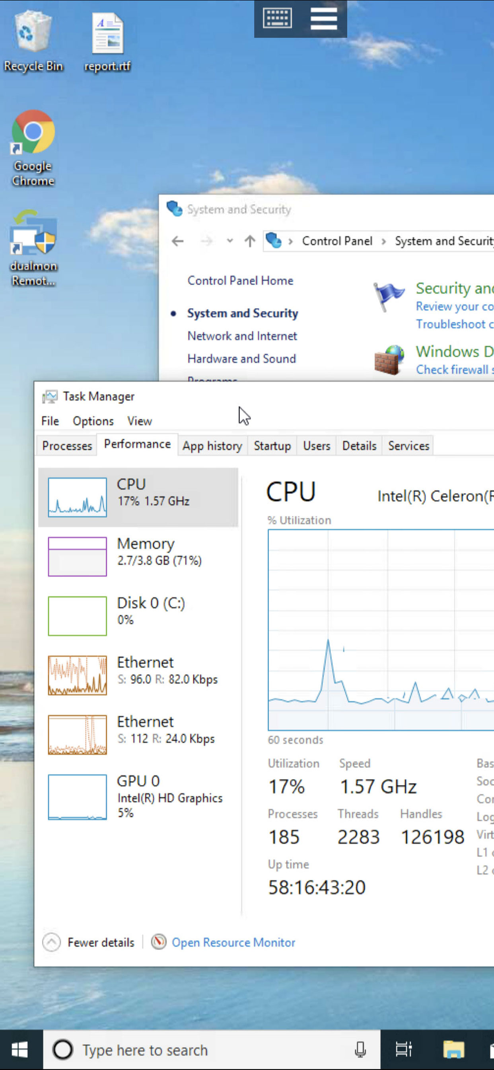Click the Forward arrow in System and Security window

pyautogui.click(x=206, y=241)
